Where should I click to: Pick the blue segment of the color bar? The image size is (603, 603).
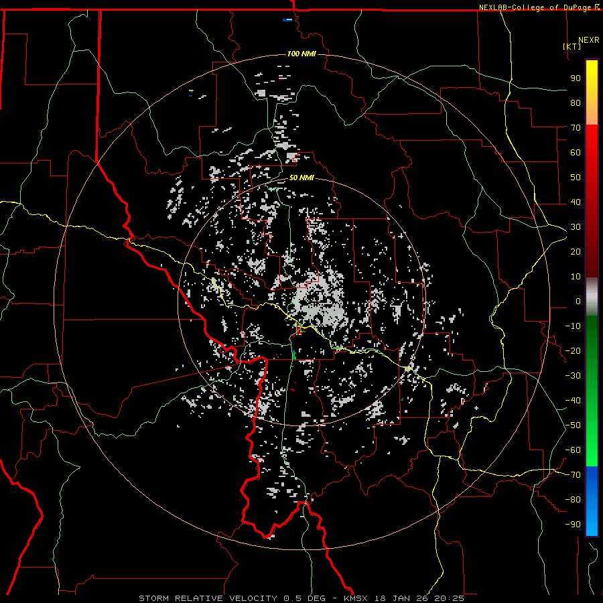coord(592,500)
